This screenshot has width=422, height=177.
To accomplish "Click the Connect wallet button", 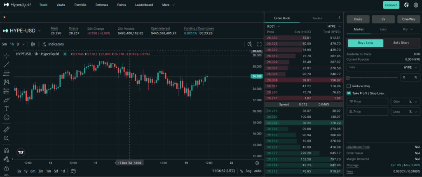I will coord(391,5).
